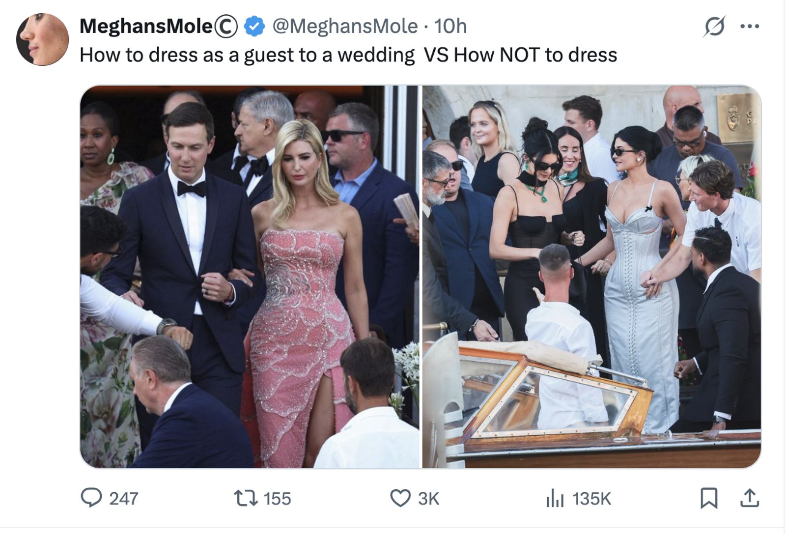Click the Grok explain icon
The image size is (786, 534).
click(714, 27)
